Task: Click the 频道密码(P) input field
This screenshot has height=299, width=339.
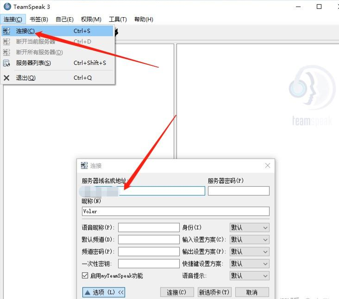Action: click(x=149, y=252)
